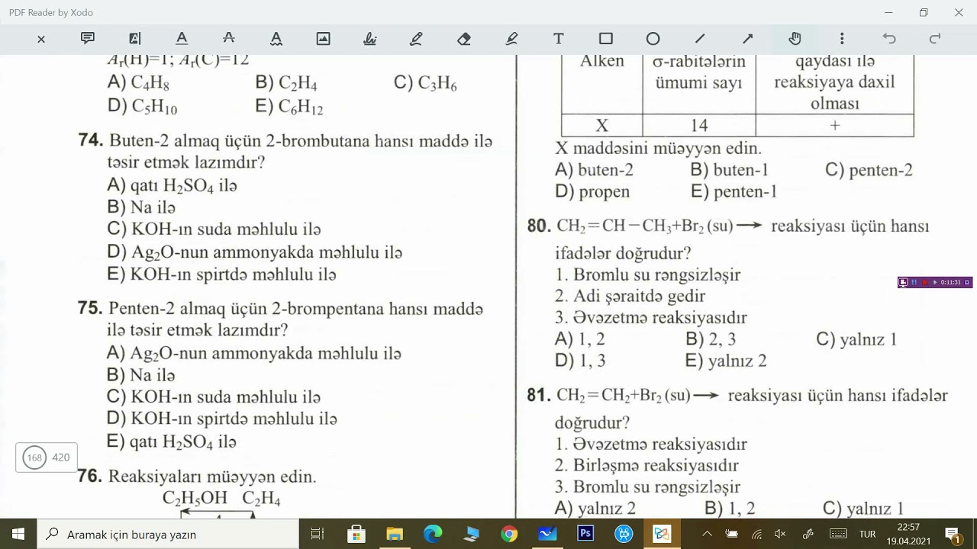Image resolution: width=977 pixels, height=549 pixels.
Task: Open Photoshop from the taskbar
Action: (585, 534)
